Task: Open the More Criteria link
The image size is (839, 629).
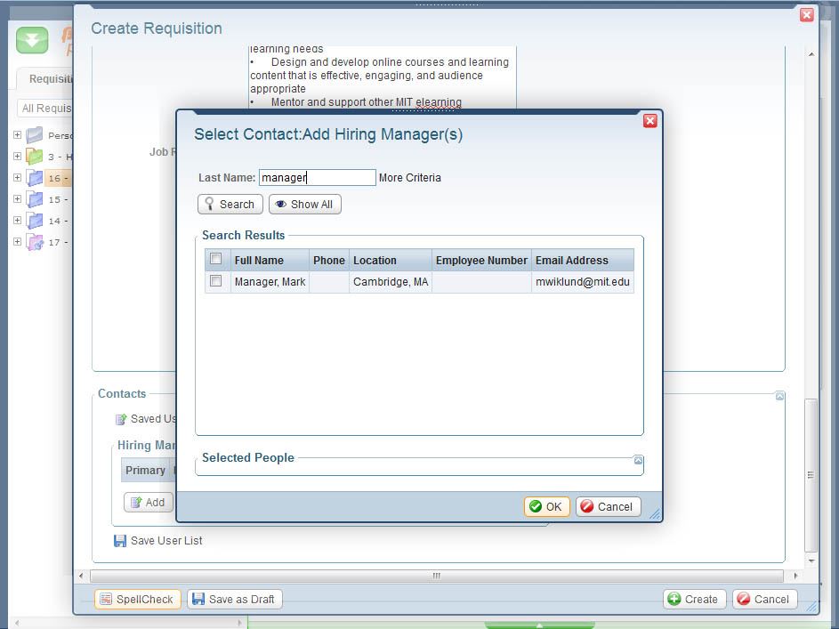Action: 409,178
